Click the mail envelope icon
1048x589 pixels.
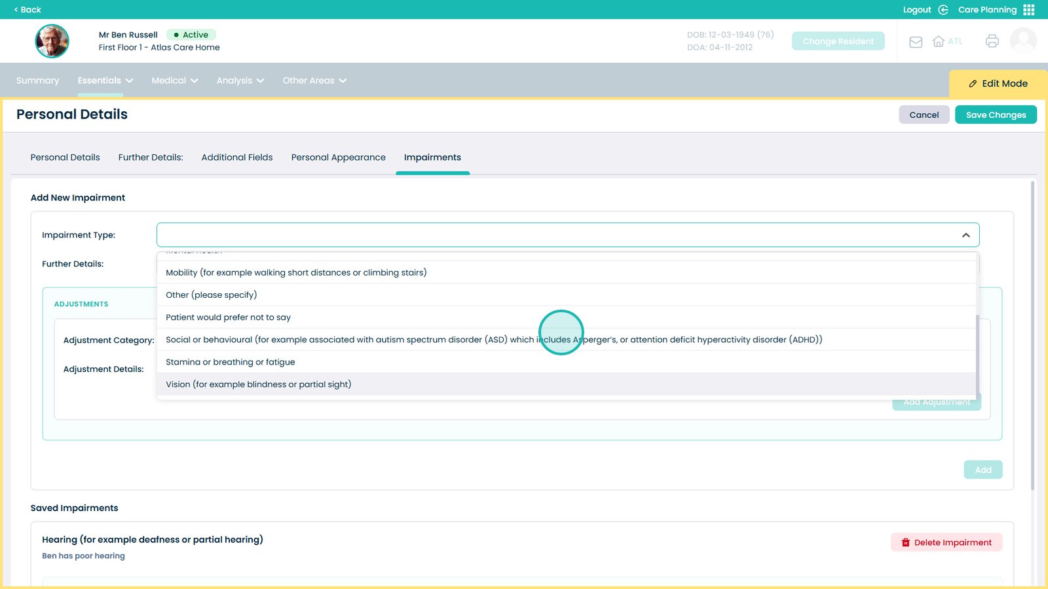[916, 42]
